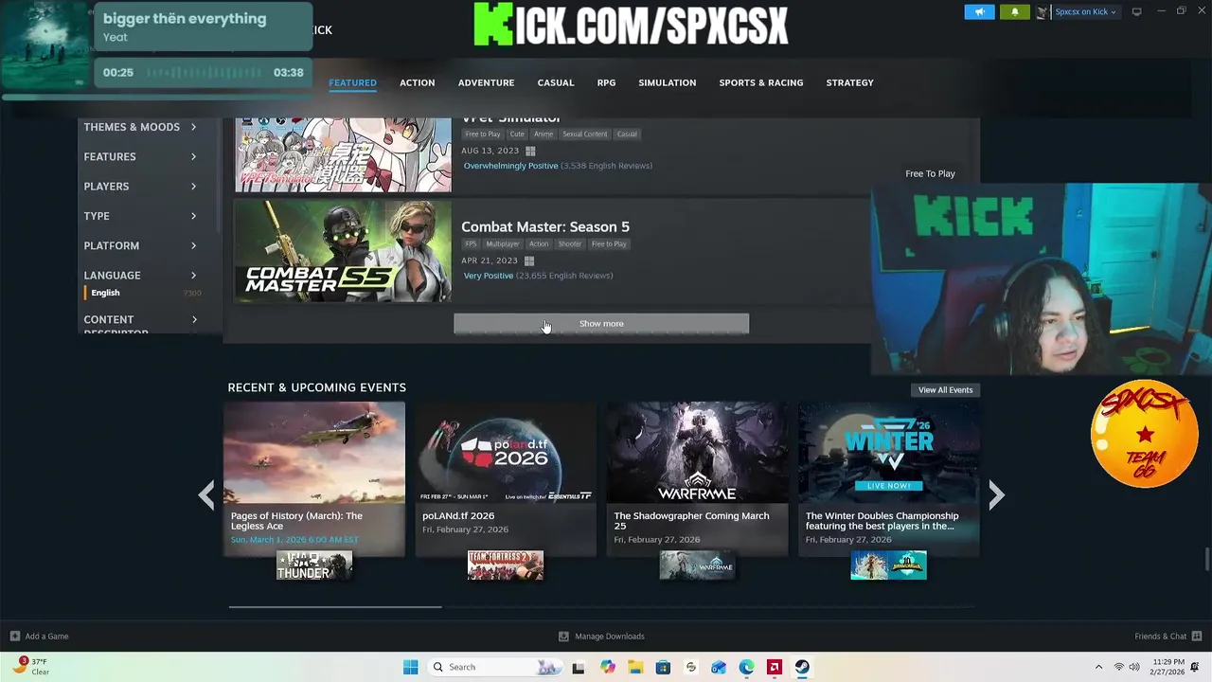Viewport: 1212px width, 682px height.
Task: Expand the Language filter section
Action: 140,276
